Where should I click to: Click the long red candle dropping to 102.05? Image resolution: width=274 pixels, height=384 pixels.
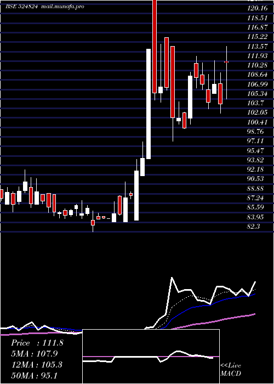(x=173, y=82)
